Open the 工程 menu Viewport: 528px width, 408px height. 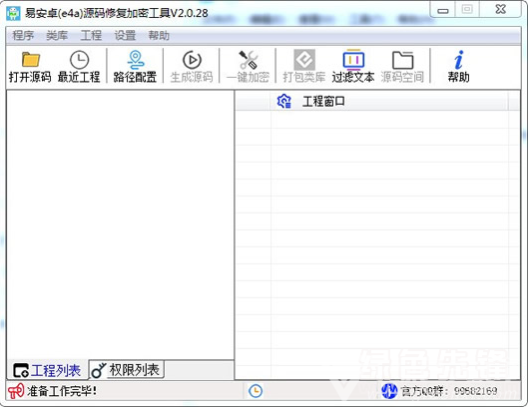[x=91, y=35]
